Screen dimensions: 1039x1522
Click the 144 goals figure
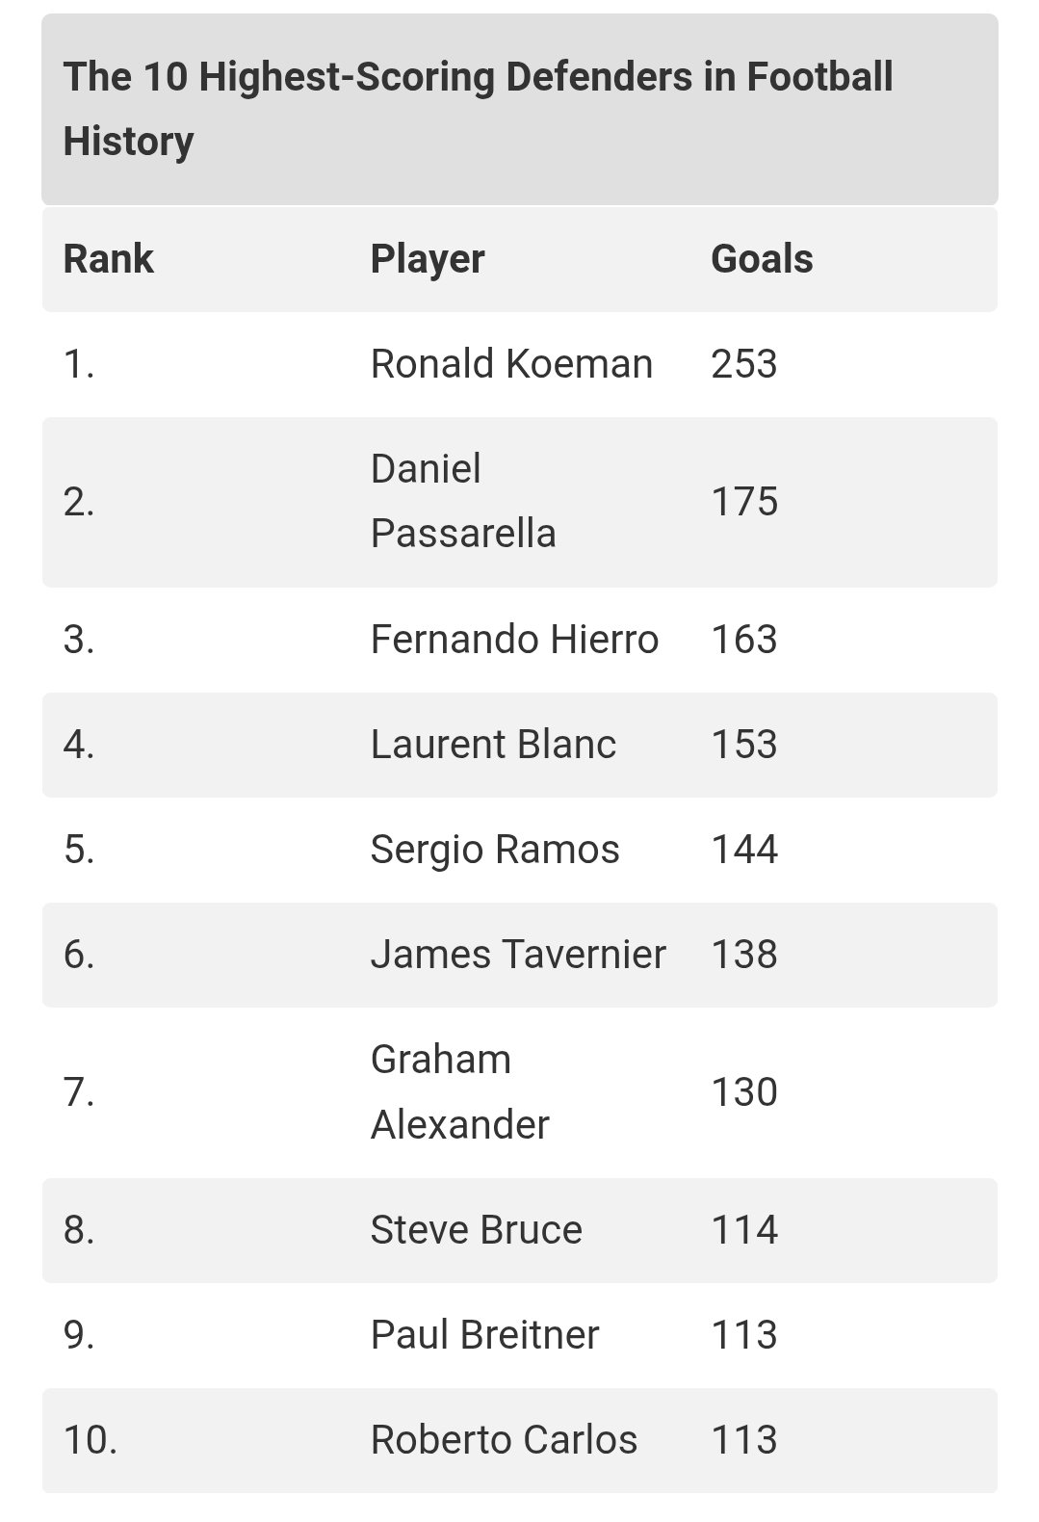point(744,850)
